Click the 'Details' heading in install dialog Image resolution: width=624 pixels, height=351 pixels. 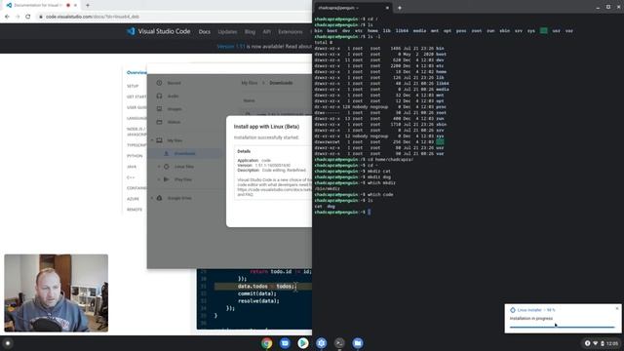pos(244,151)
